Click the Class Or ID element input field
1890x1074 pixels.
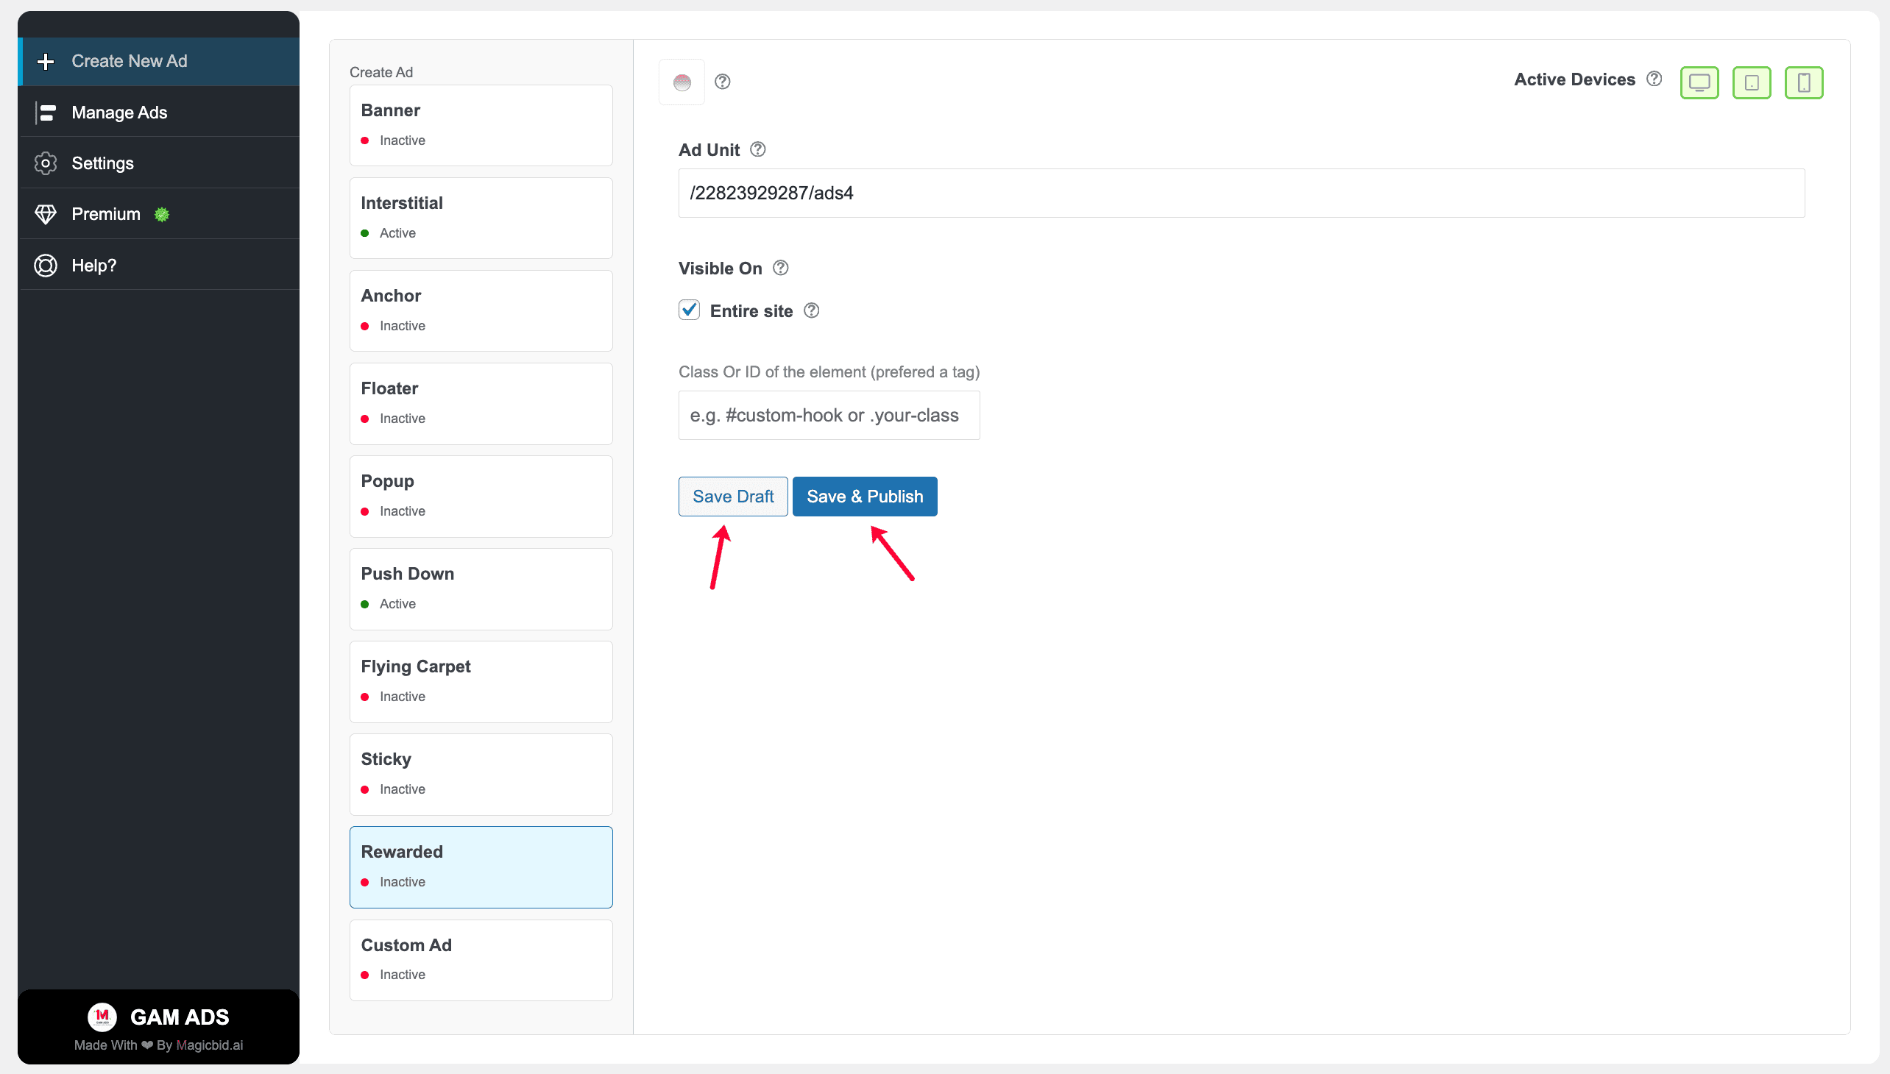[x=829, y=416]
